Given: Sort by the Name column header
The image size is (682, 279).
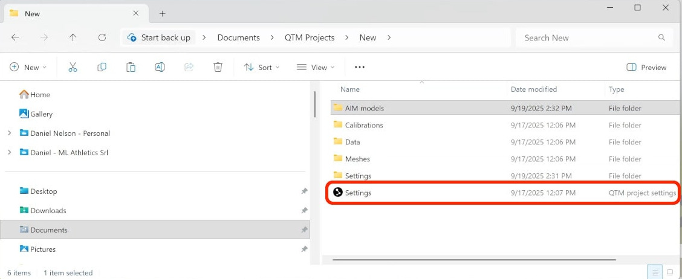Looking at the screenshot, I should click(x=349, y=89).
